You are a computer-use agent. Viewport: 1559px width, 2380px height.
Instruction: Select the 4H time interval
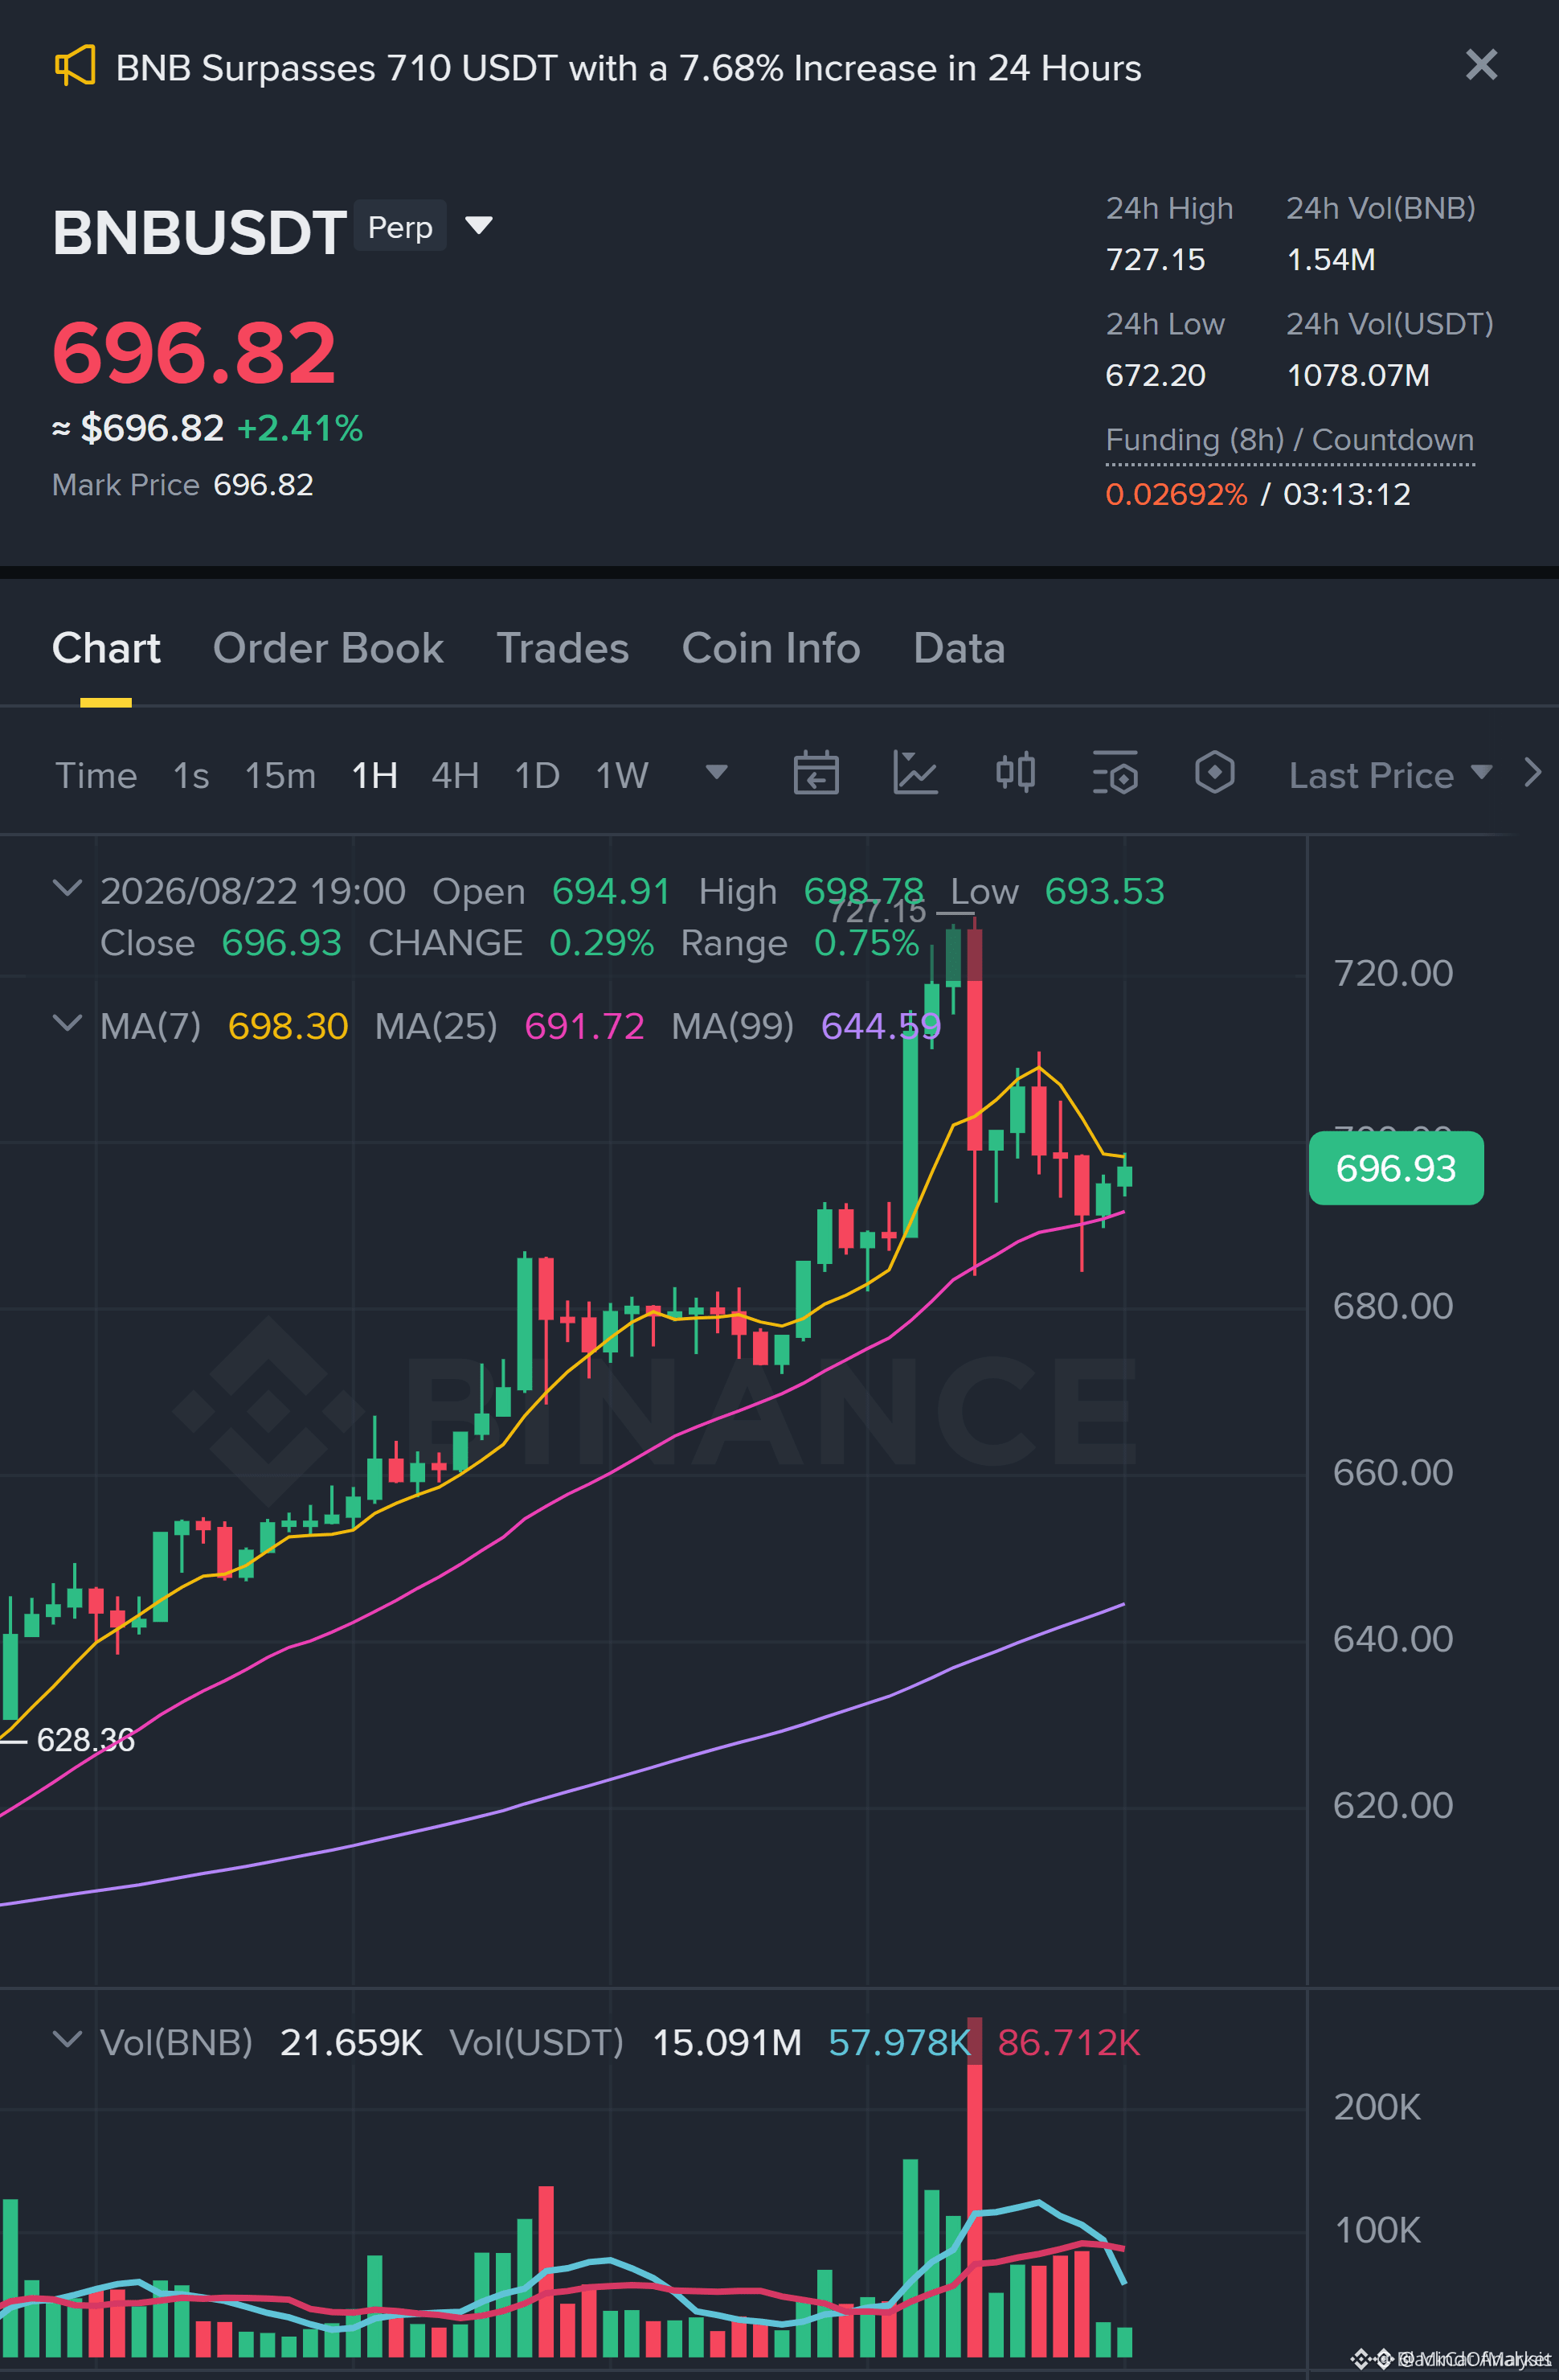coord(455,775)
